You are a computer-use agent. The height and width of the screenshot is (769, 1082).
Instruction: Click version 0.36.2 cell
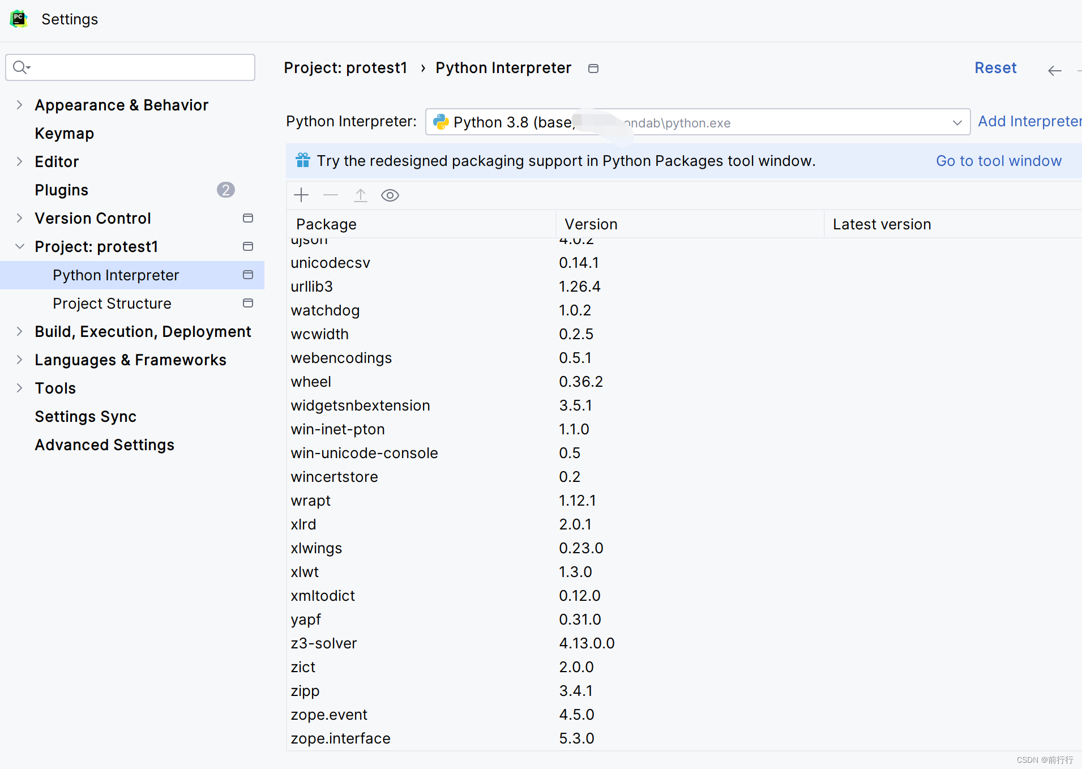(x=581, y=382)
